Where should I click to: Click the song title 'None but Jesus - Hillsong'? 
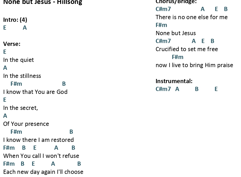[x=43, y=2]
